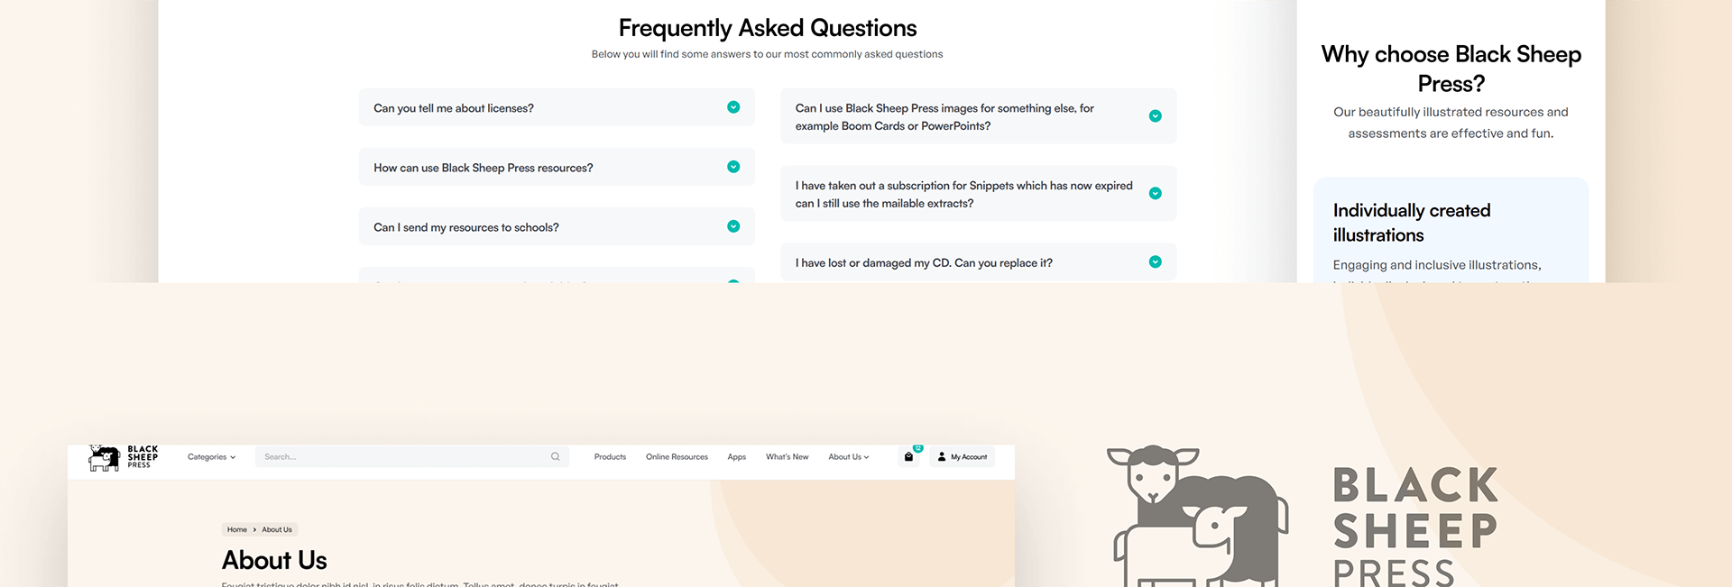Expand the Boom Cards or PowerPoints question
The width and height of the screenshot is (1732, 587).
978,116
